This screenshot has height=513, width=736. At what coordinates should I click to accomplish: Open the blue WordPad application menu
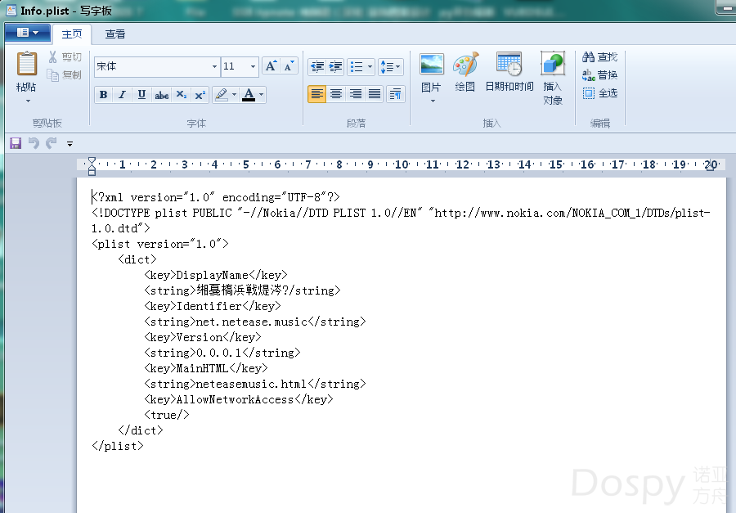click(28, 33)
